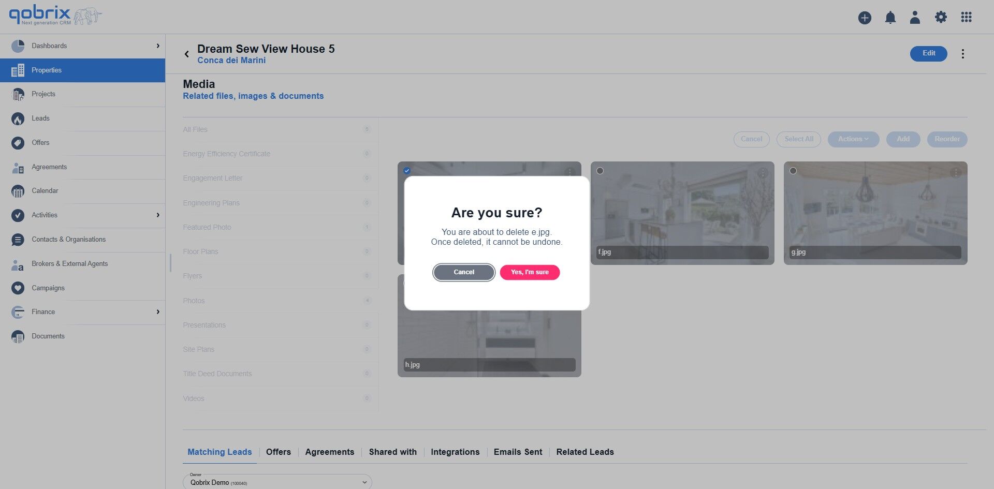Select the Videos category
This screenshot has width=994, height=489.
pos(280,398)
